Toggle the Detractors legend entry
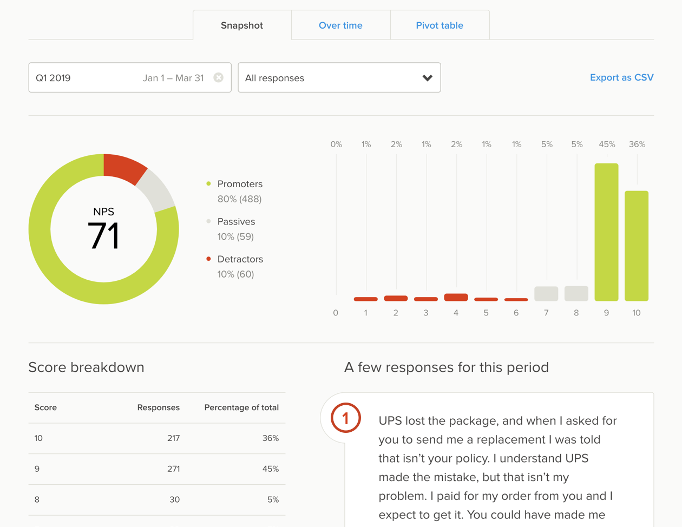The image size is (682, 527). [240, 259]
